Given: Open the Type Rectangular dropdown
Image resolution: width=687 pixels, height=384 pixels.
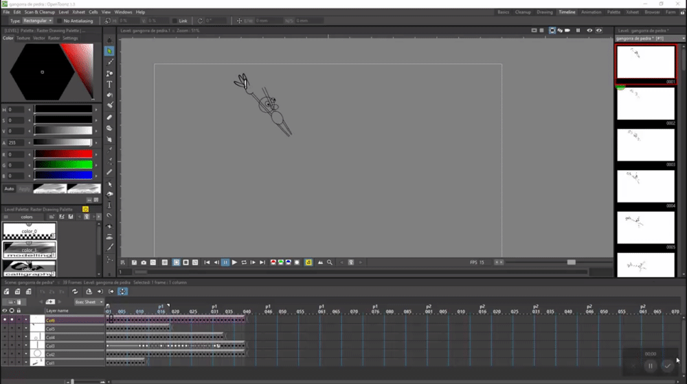Looking at the screenshot, I should (x=38, y=21).
